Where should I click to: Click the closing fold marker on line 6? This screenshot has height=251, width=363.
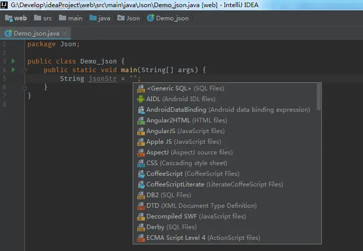24,87
